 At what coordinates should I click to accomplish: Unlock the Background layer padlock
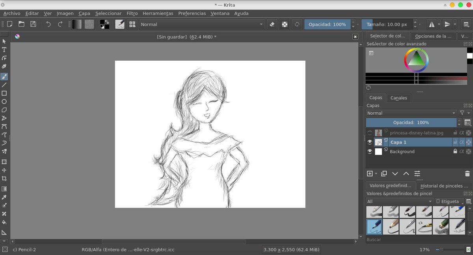tap(455, 151)
